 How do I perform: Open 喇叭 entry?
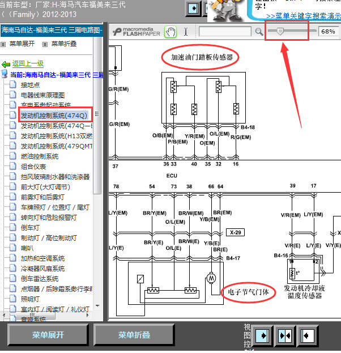pyautogui.click(x=27, y=248)
